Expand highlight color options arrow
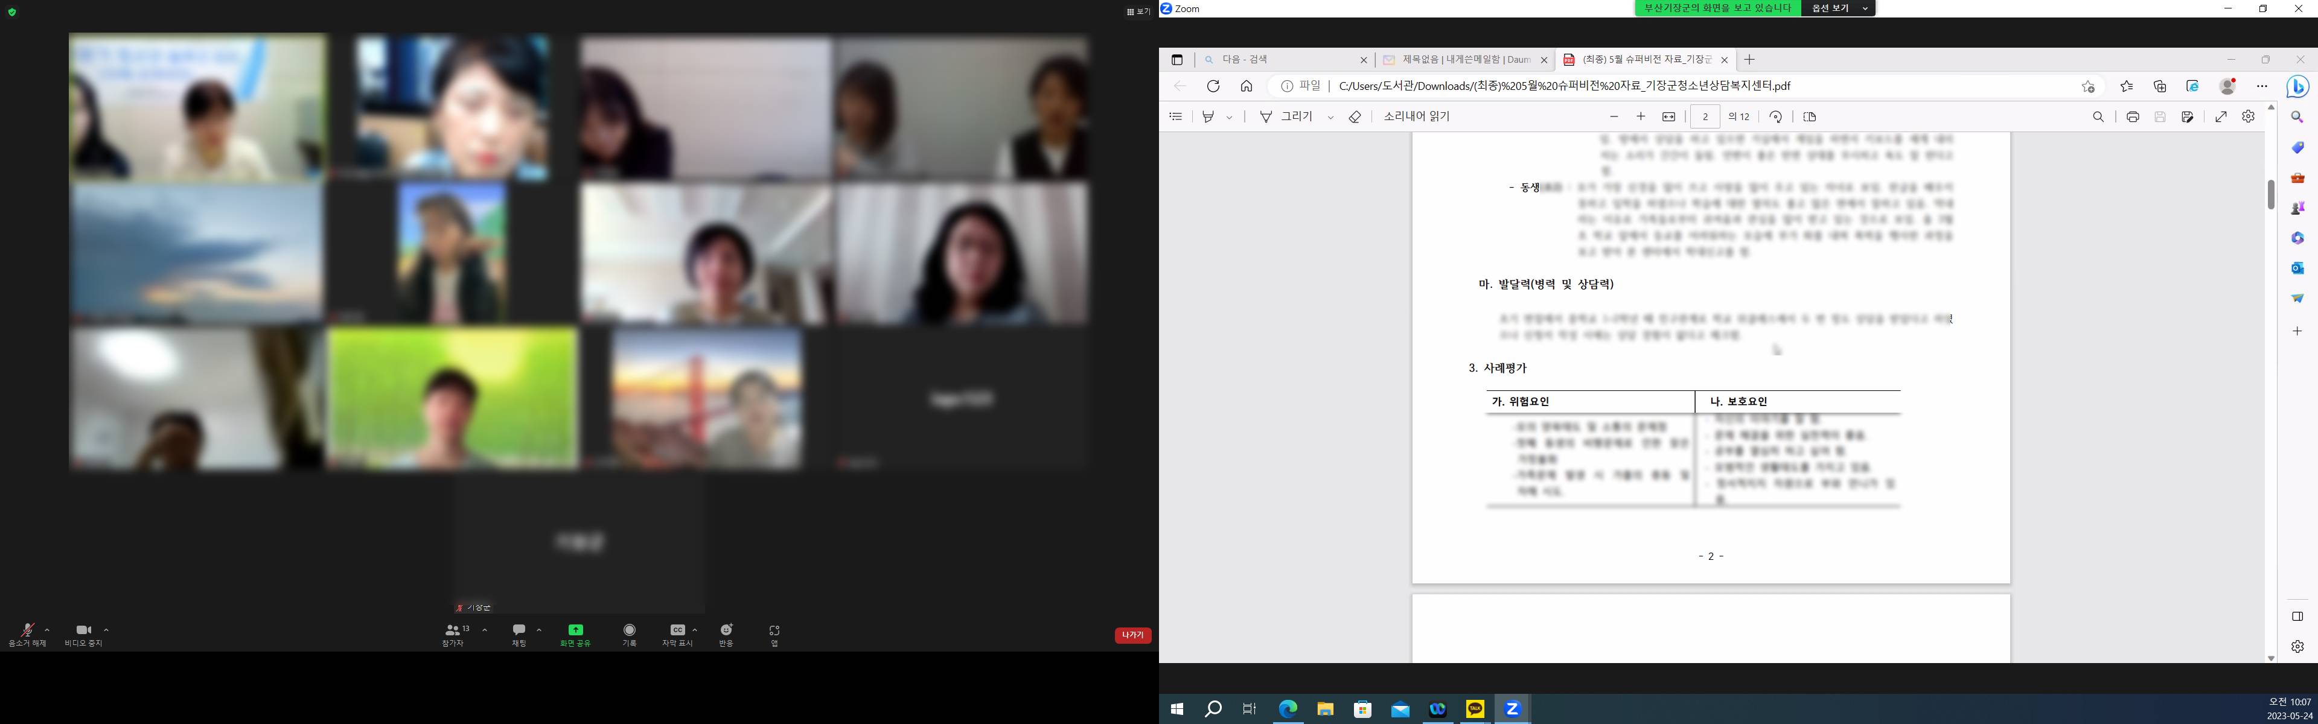This screenshot has width=2318, height=724. pyautogui.click(x=1229, y=118)
